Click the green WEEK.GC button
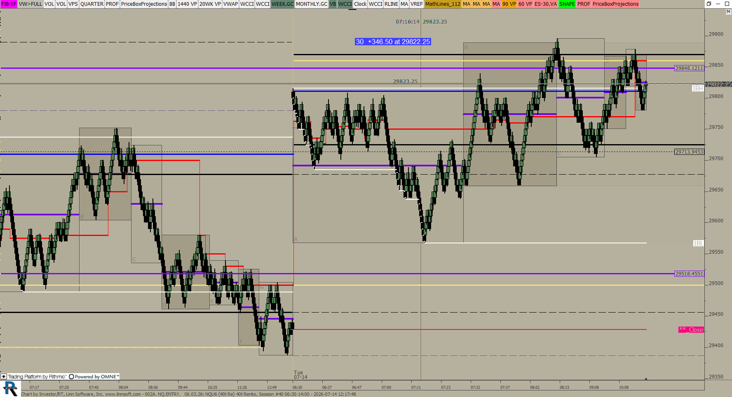Image resolution: width=732 pixels, height=397 pixels. point(283,4)
